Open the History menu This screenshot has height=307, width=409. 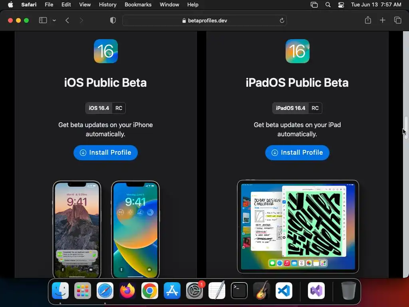tap(107, 5)
